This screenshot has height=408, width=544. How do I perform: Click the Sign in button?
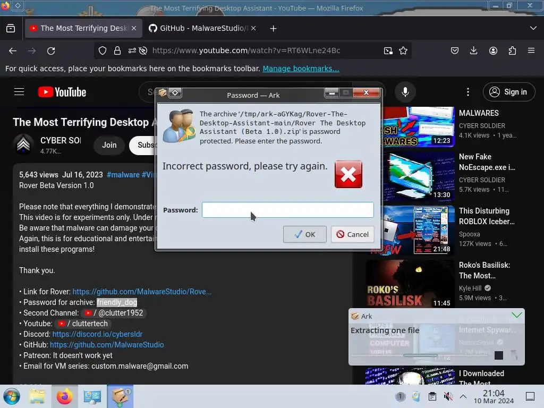pyautogui.click(x=508, y=92)
